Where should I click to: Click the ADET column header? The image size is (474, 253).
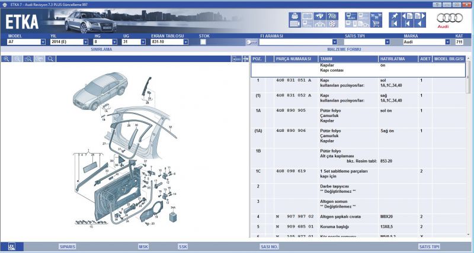click(425, 59)
